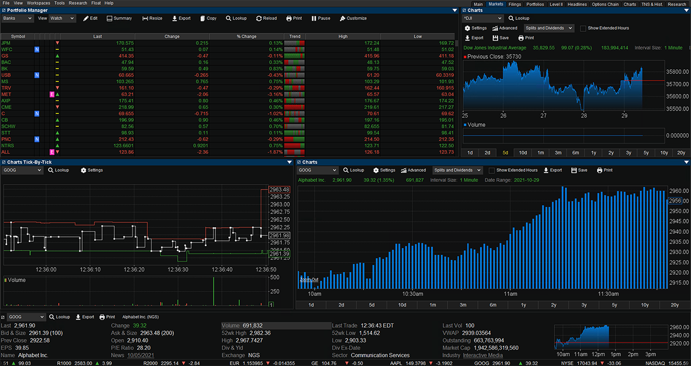Screen dimensions: 691x366
Task: Open Customize in Portfolio Manager
Action: [x=353, y=18]
